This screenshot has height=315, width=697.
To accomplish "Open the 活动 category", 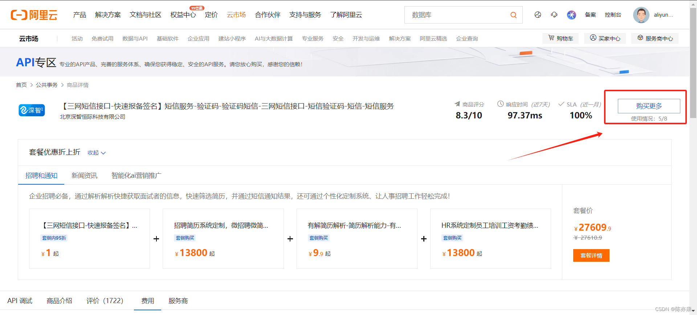I will (x=77, y=38).
